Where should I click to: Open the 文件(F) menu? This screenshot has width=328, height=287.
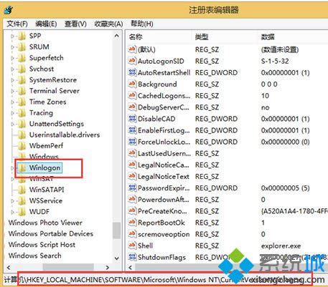[x=17, y=24]
